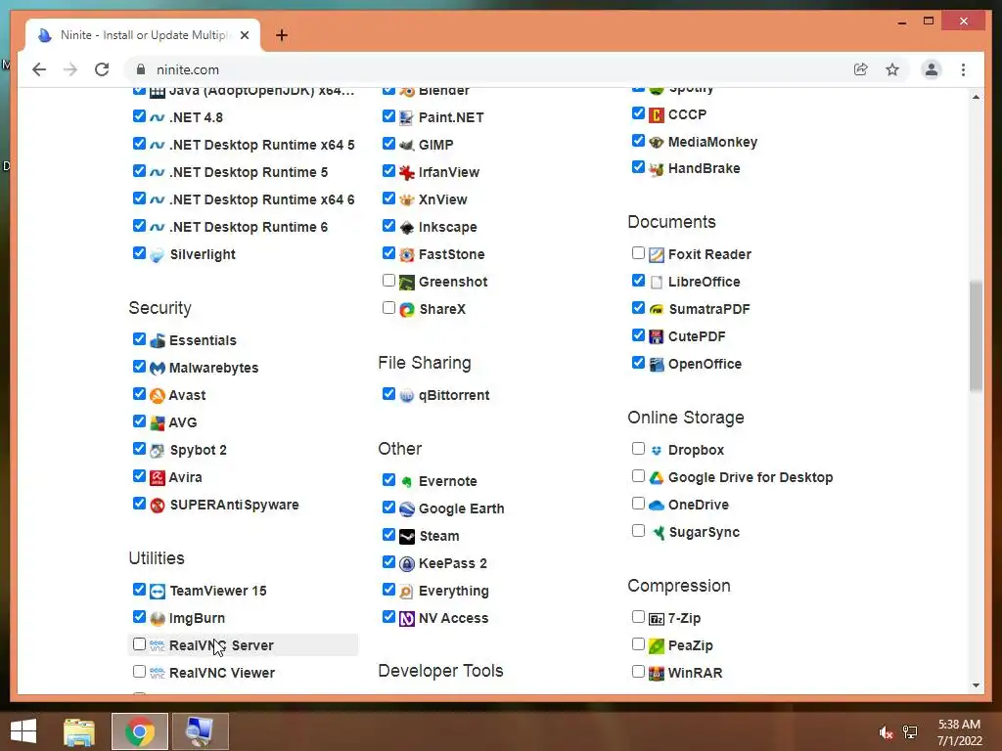
Task: Uncheck the MediaMonkey checkbox
Action: 638,141
